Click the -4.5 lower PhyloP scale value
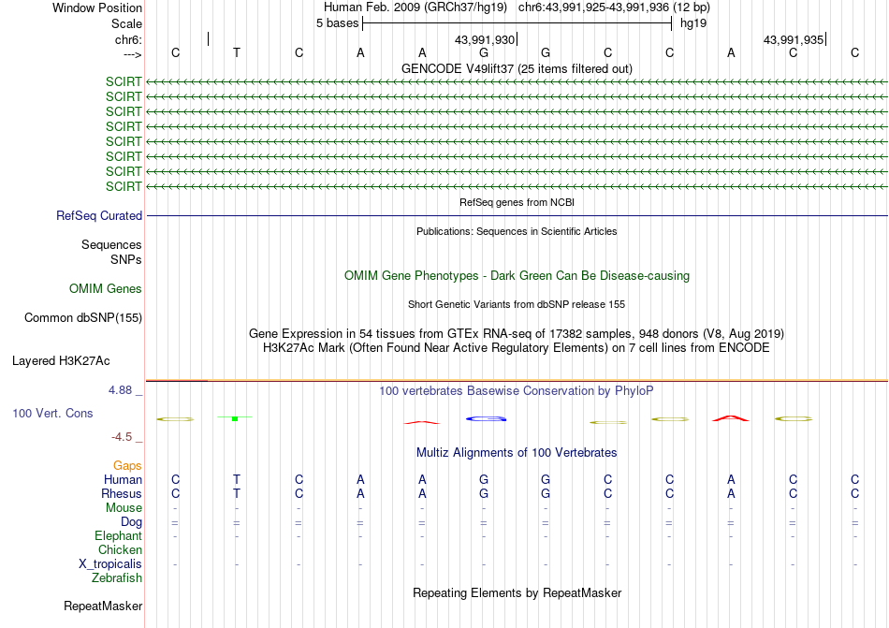889x628 pixels. pos(122,436)
